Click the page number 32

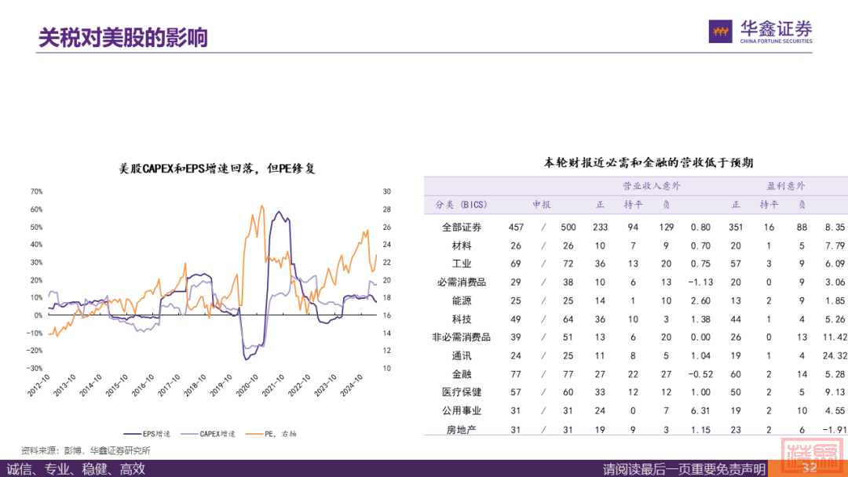click(809, 468)
